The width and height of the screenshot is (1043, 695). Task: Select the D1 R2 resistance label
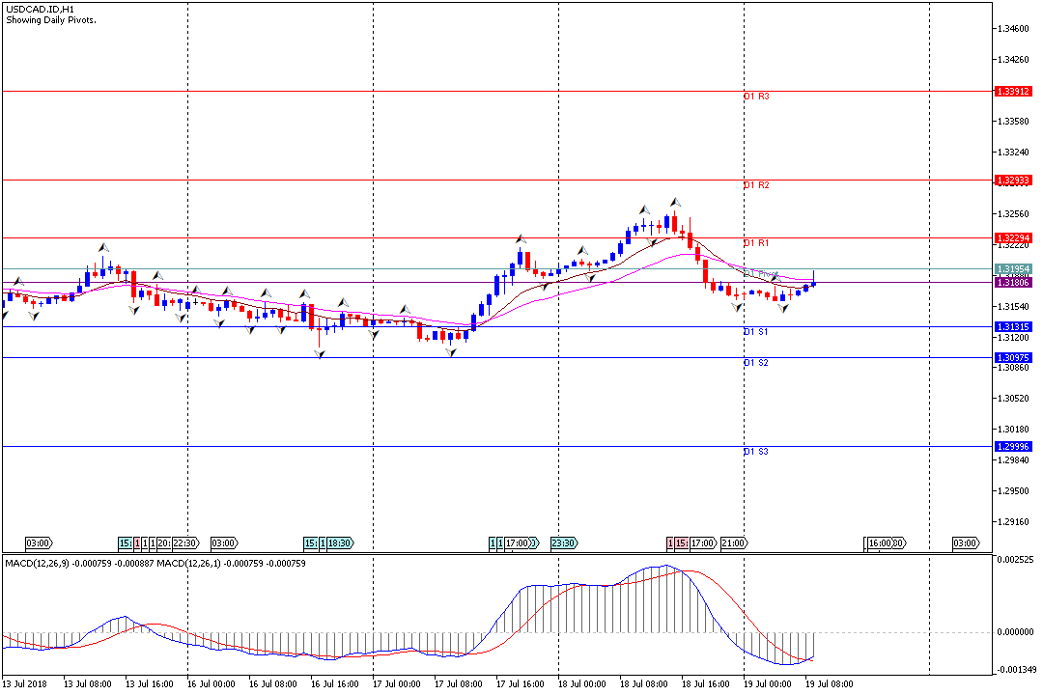[756, 184]
